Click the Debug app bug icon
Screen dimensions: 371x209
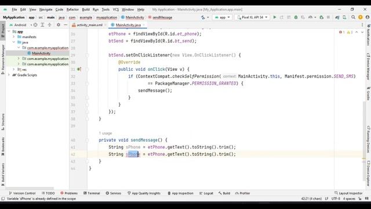tap(296, 17)
